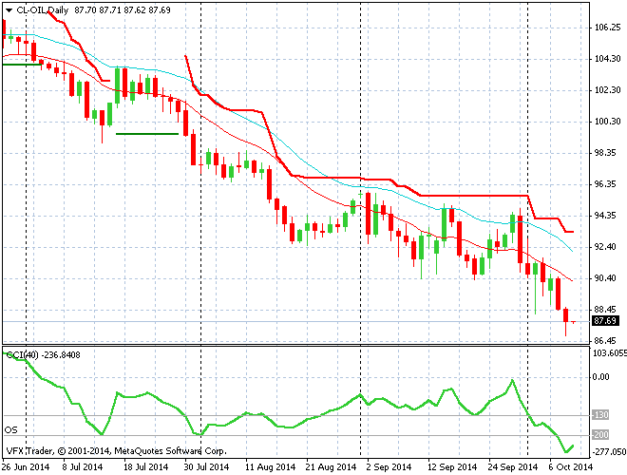Screen dimensions: 627x475
Task: Click the -130 level label
Action: coord(600,415)
